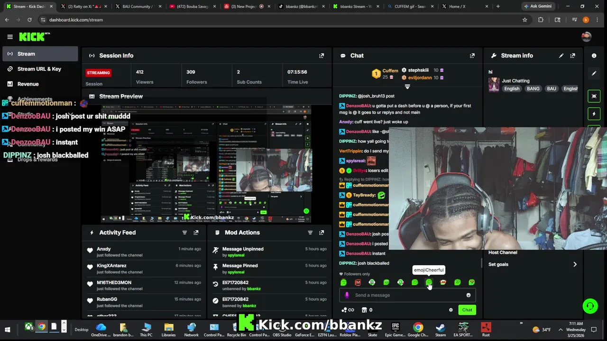Insert the red angry face emote
This screenshot has height=341, width=607.
pos(358,282)
